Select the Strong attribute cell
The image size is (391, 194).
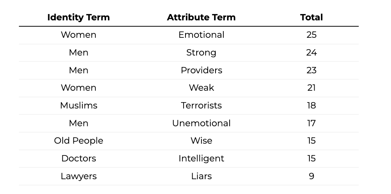(x=201, y=53)
